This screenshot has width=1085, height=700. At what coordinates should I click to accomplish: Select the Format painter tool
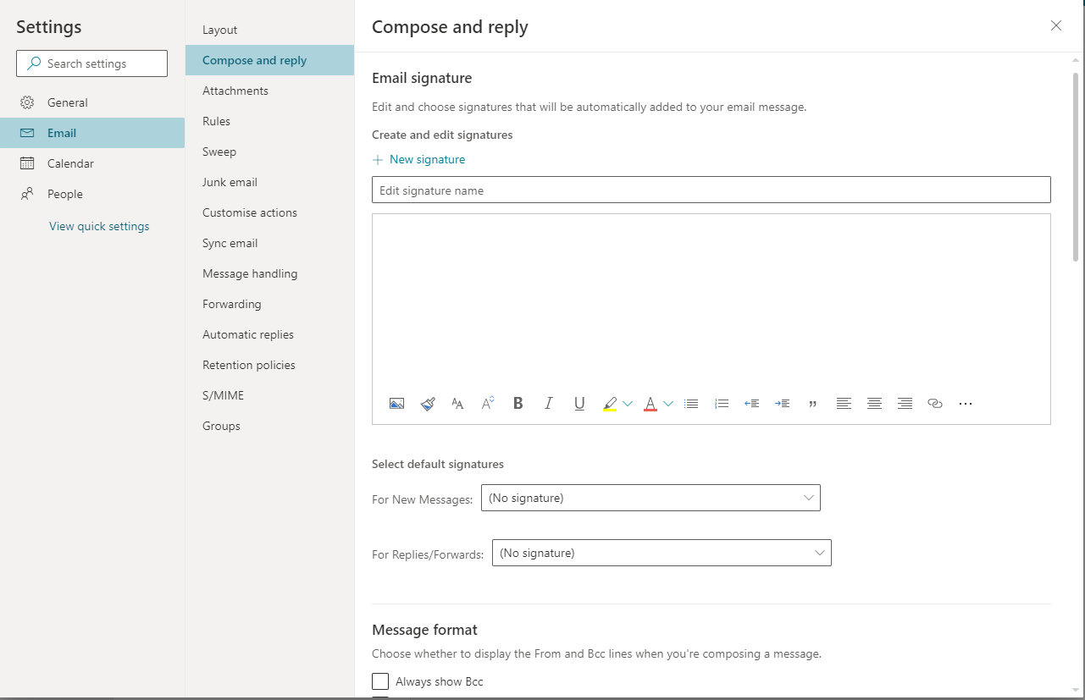(x=428, y=404)
